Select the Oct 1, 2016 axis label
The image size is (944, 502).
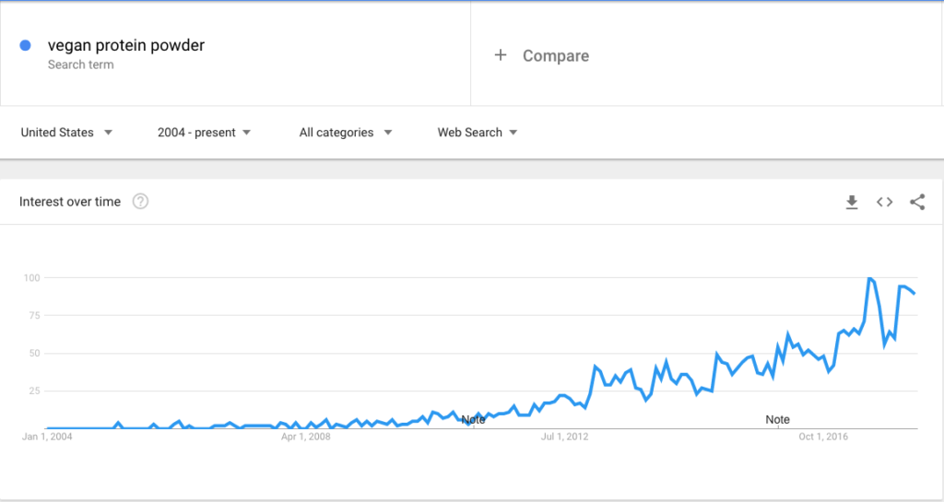(x=823, y=437)
